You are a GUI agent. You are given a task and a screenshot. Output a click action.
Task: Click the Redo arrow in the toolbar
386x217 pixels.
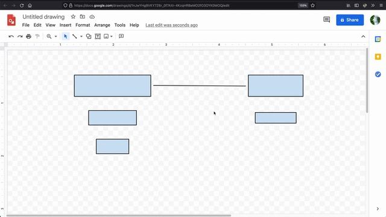pos(20,36)
